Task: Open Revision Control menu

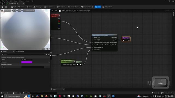Action: coord(167,93)
